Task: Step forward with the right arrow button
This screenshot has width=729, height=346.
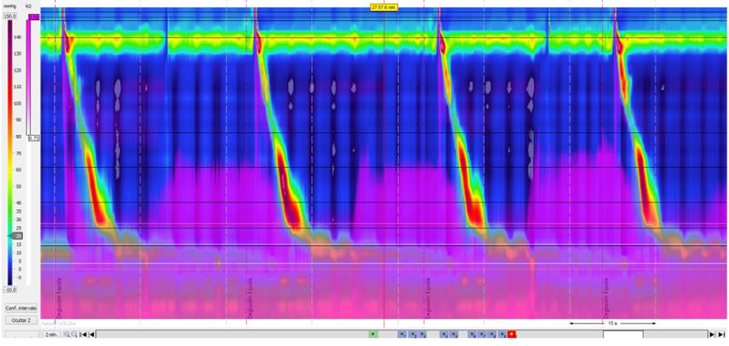Action: (x=713, y=334)
